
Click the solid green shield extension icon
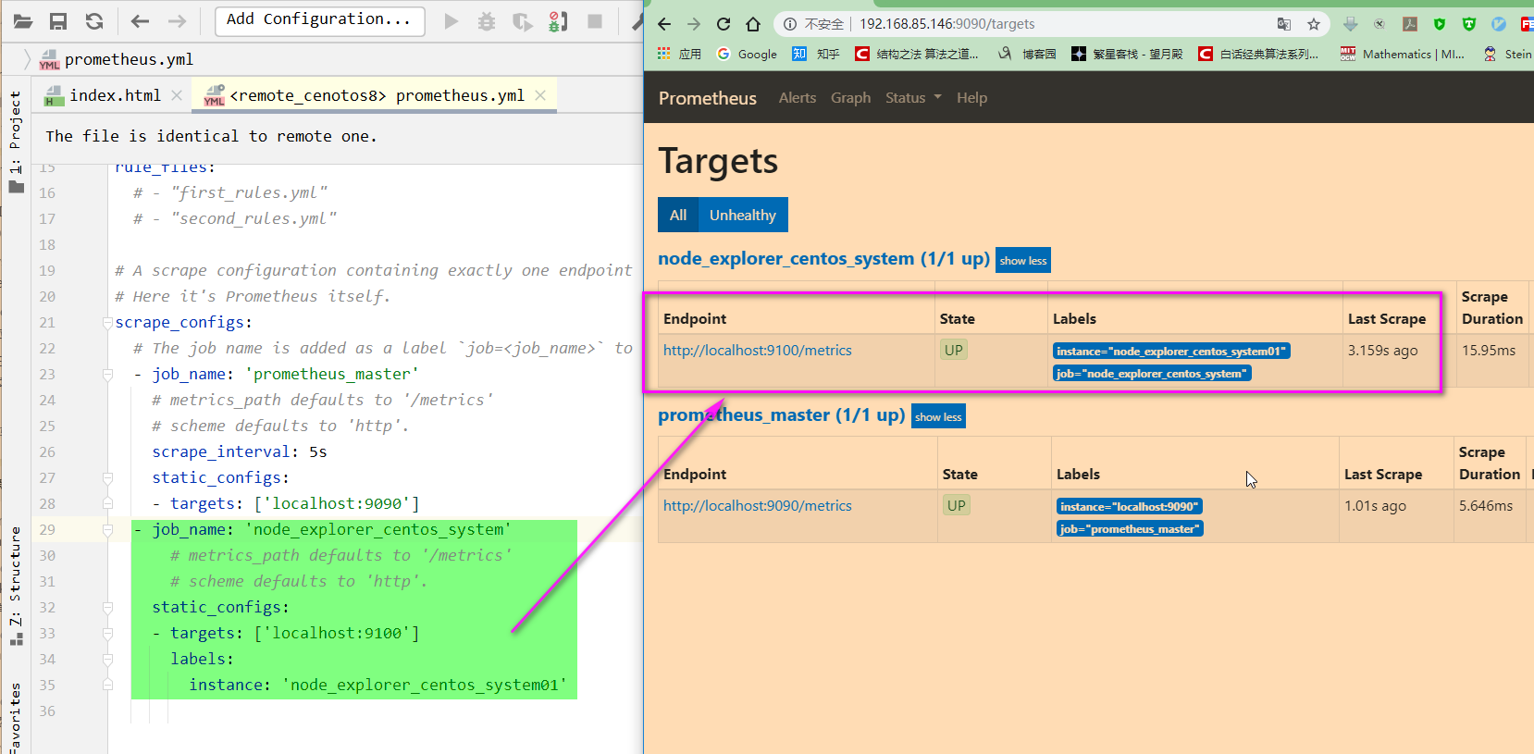tap(1440, 24)
